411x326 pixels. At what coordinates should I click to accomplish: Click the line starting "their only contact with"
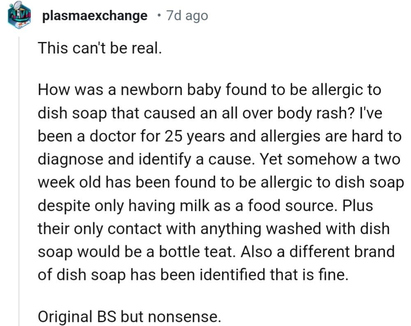(x=214, y=229)
